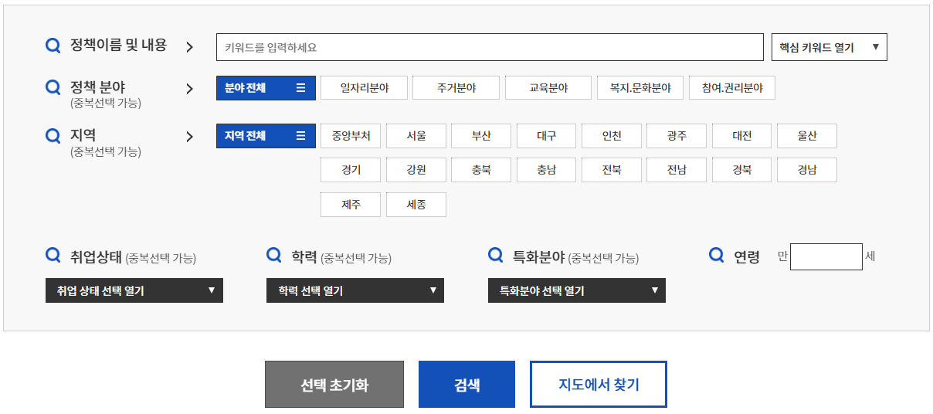
Task: Click the 연령 age input box
Action: point(826,256)
